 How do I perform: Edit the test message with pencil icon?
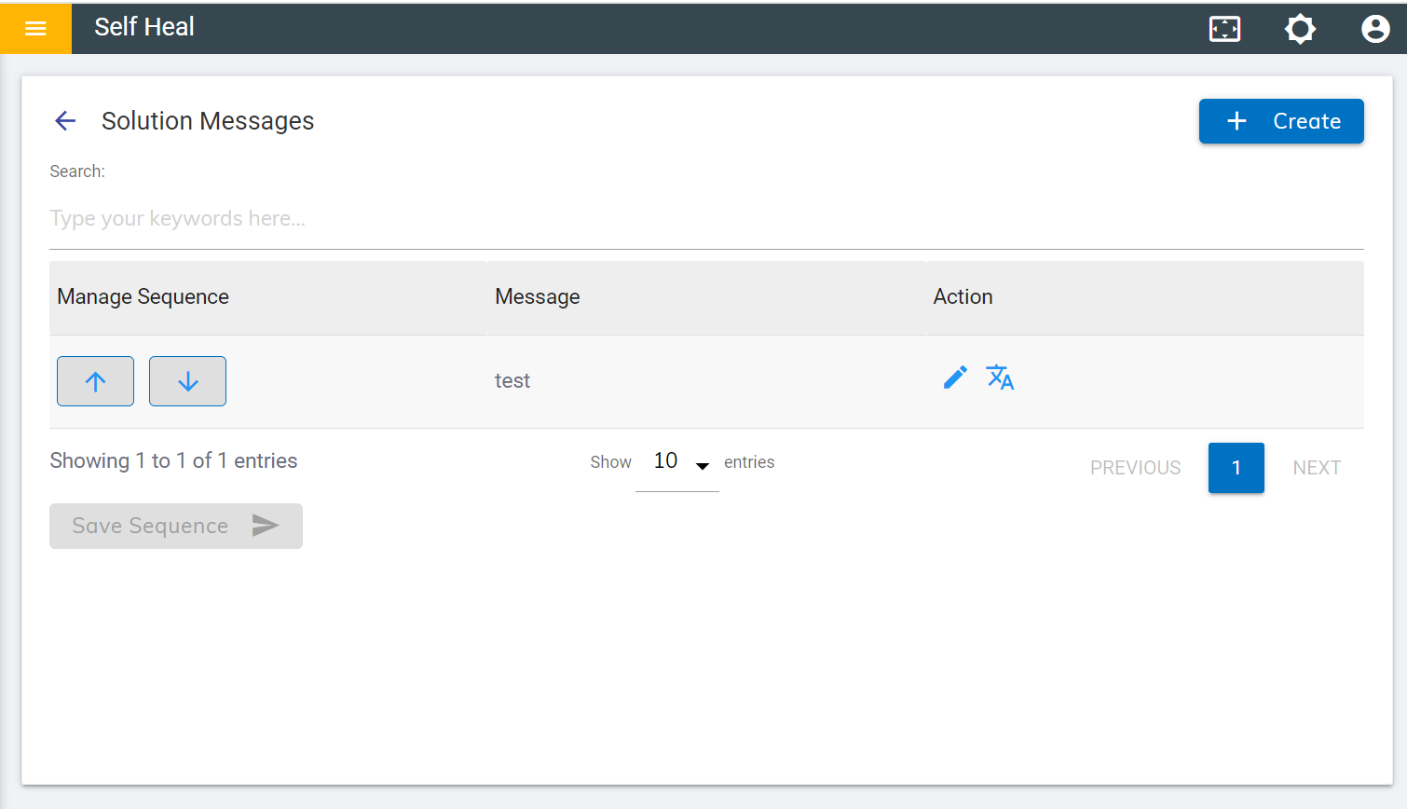point(955,377)
